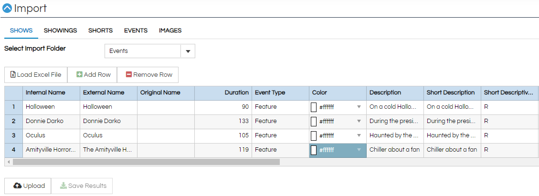539x196 pixels.
Task: Click Description cell During the presi...
Action: (x=395, y=121)
